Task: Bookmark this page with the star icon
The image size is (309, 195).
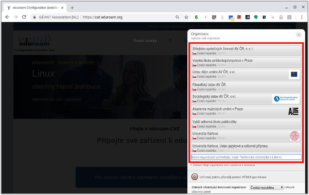Action: tap(186, 17)
